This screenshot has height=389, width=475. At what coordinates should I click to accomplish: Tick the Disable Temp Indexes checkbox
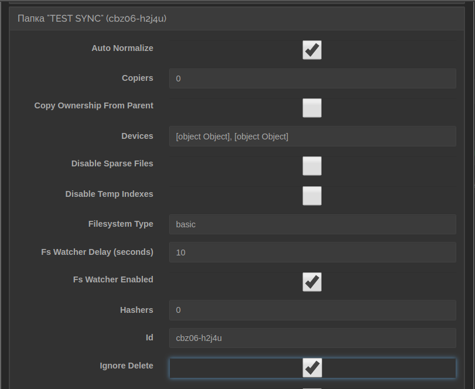(312, 196)
